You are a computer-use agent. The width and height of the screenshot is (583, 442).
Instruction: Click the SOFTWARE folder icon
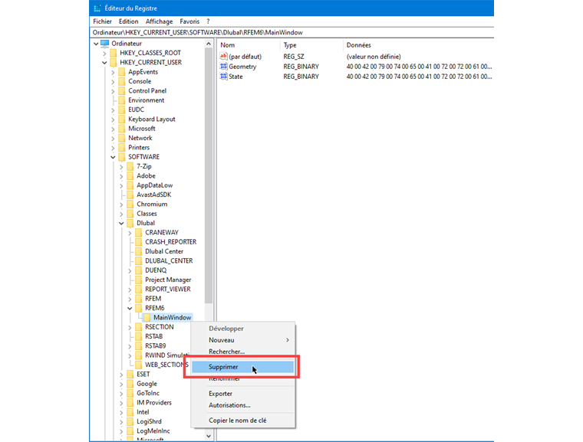[x=121, y=157]
